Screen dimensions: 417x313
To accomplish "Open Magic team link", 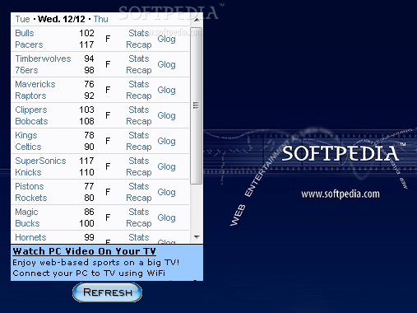I will tap(26, 213).
